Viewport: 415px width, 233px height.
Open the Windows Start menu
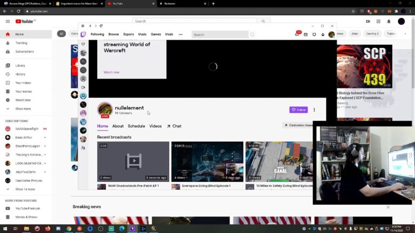pyautogui.click(x=5, y=229)
